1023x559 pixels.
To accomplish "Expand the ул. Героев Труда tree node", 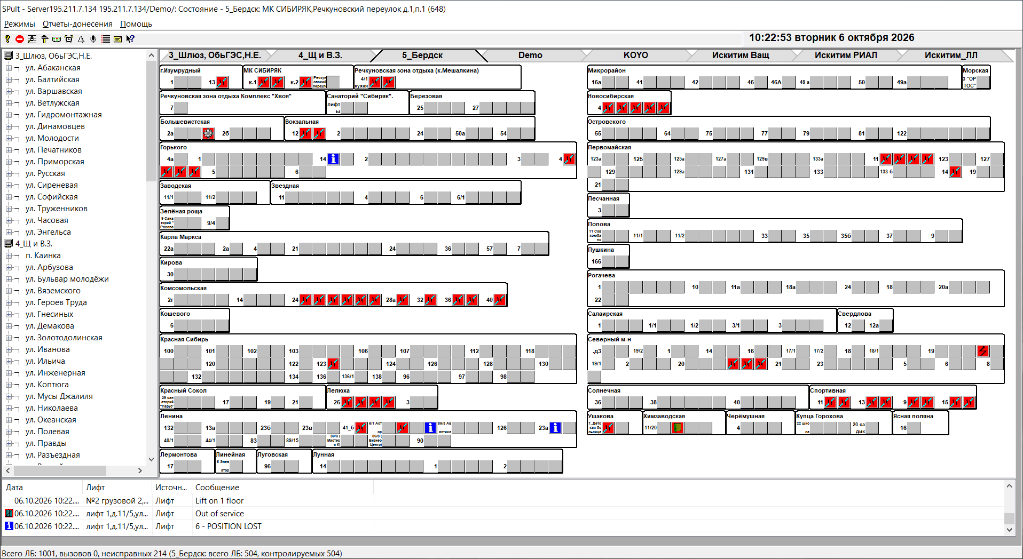I will (9, 302).
